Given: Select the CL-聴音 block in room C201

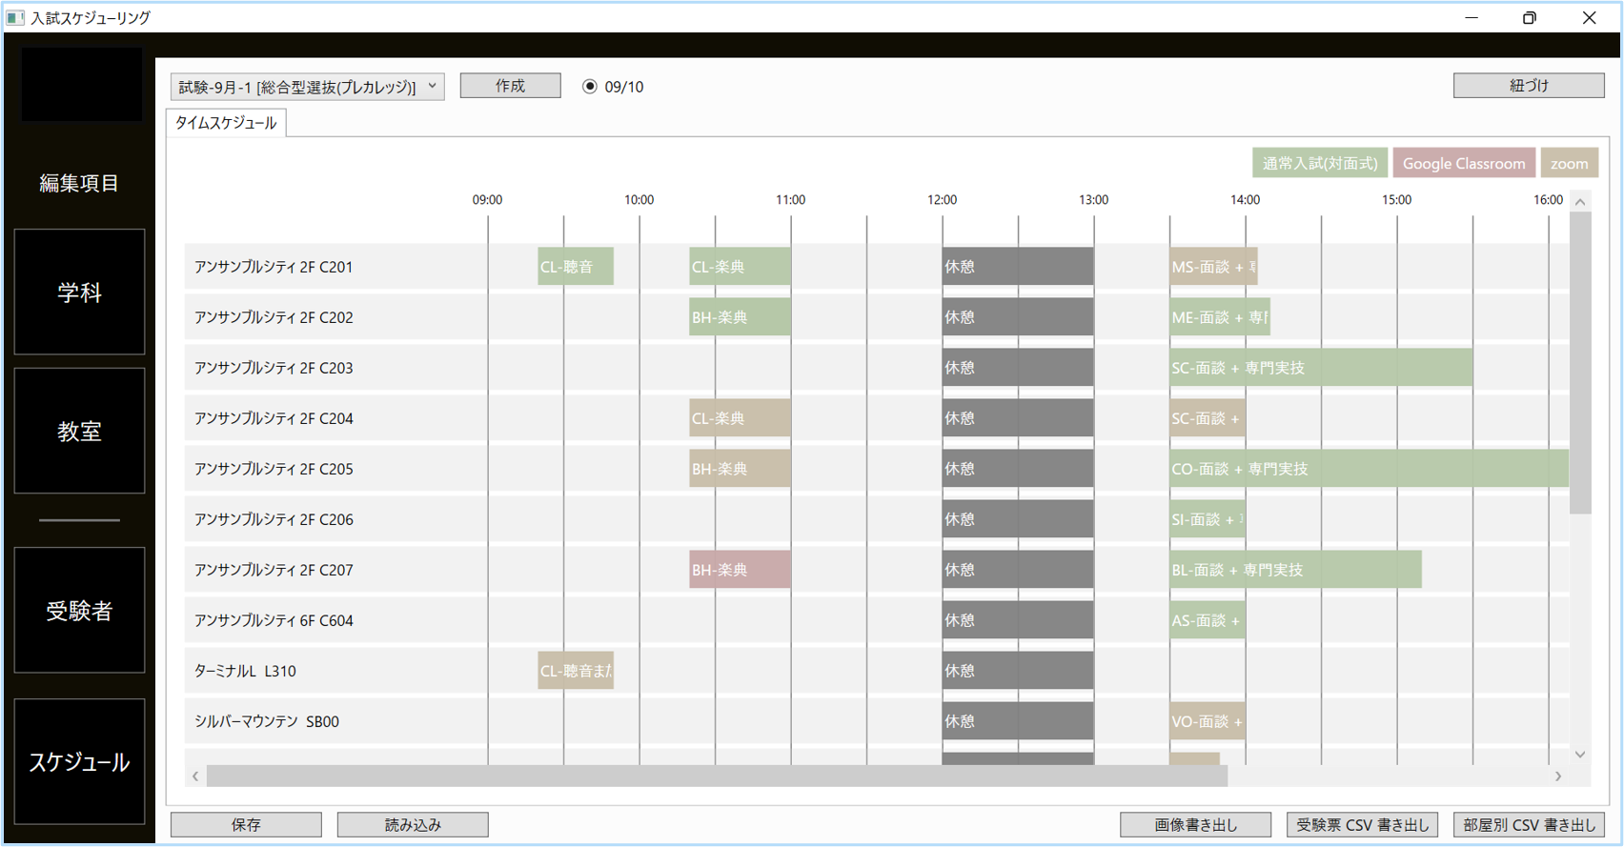Looking at the screenshot, I should (575, 267).
